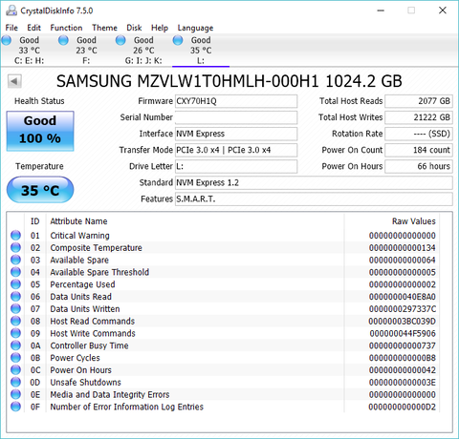The image size is (459, 439).
Task: Click raw value 00000003BC039D
Action: coord(402,321)
